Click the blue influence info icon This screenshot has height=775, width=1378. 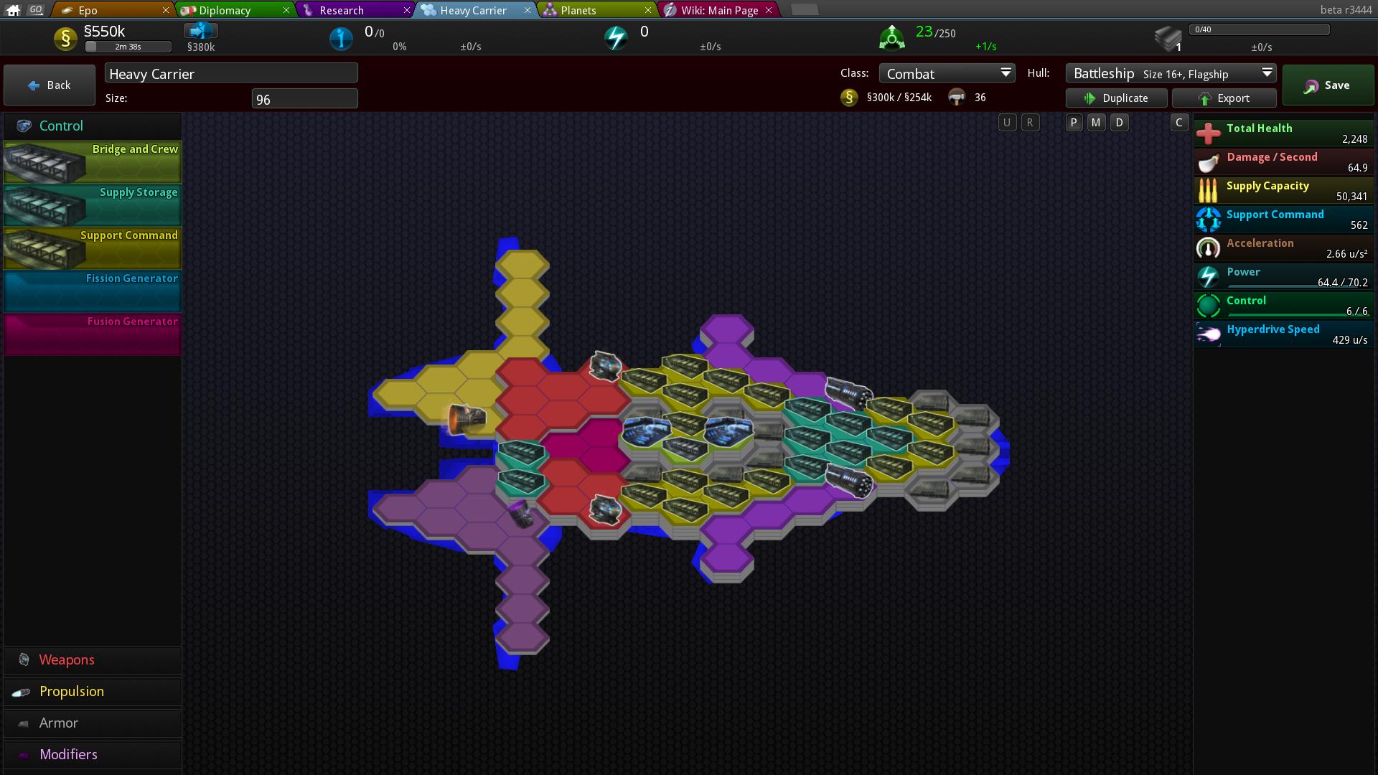341,38
